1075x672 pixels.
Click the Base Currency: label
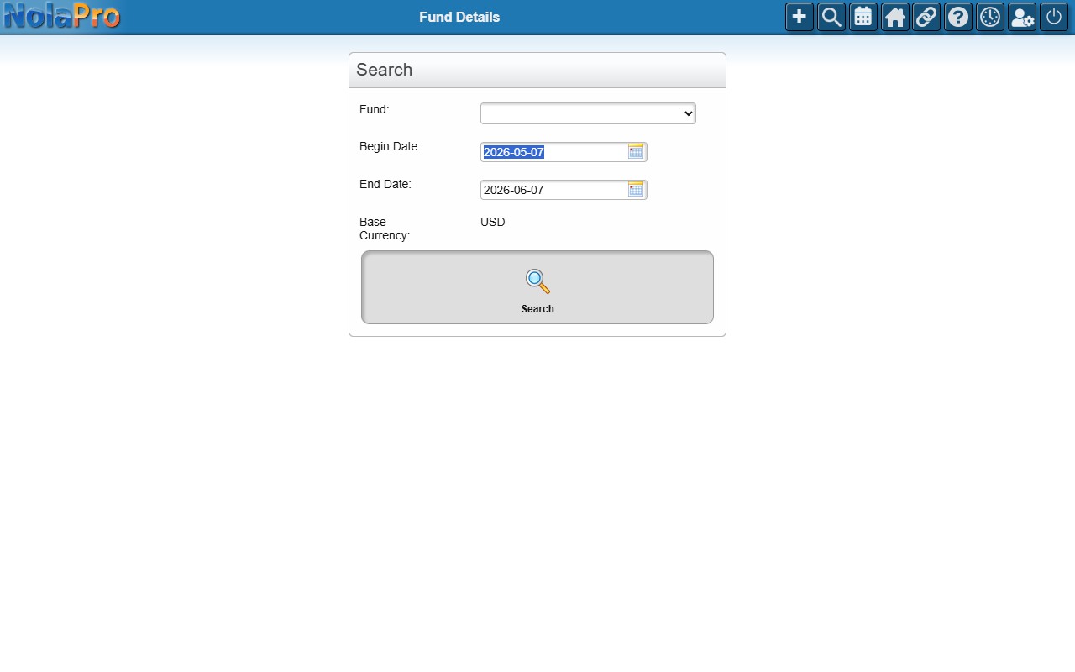pos(385,228)
